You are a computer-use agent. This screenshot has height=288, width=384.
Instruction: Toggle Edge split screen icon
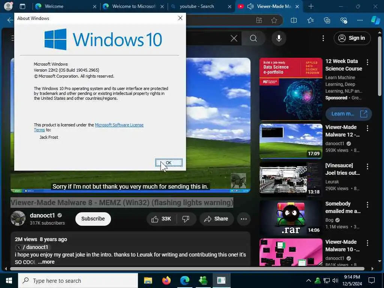click(x=294, y=20)
